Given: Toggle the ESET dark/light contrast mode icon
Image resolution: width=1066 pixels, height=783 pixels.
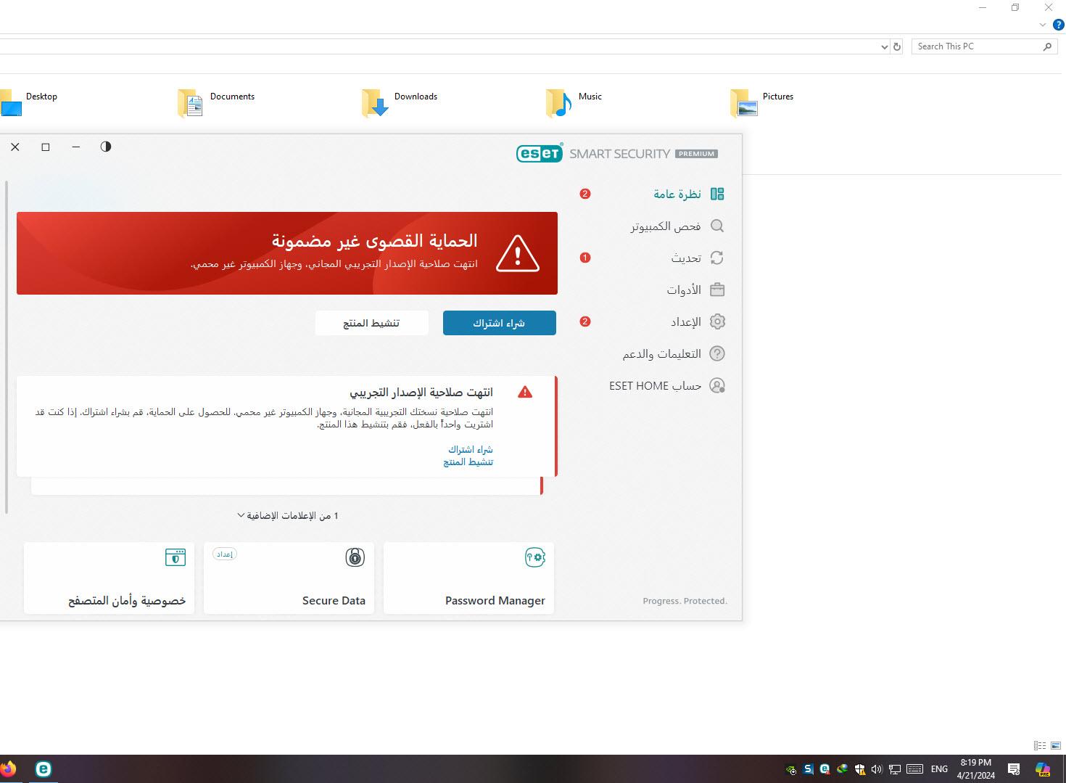Looking at the screenshot, I should pos(106,147).
